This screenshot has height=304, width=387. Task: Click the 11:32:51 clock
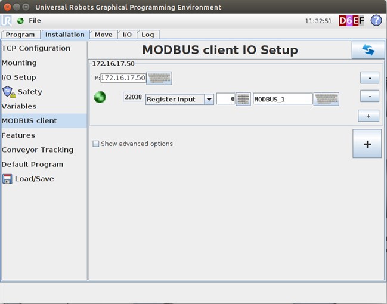[x=318, y=21]
